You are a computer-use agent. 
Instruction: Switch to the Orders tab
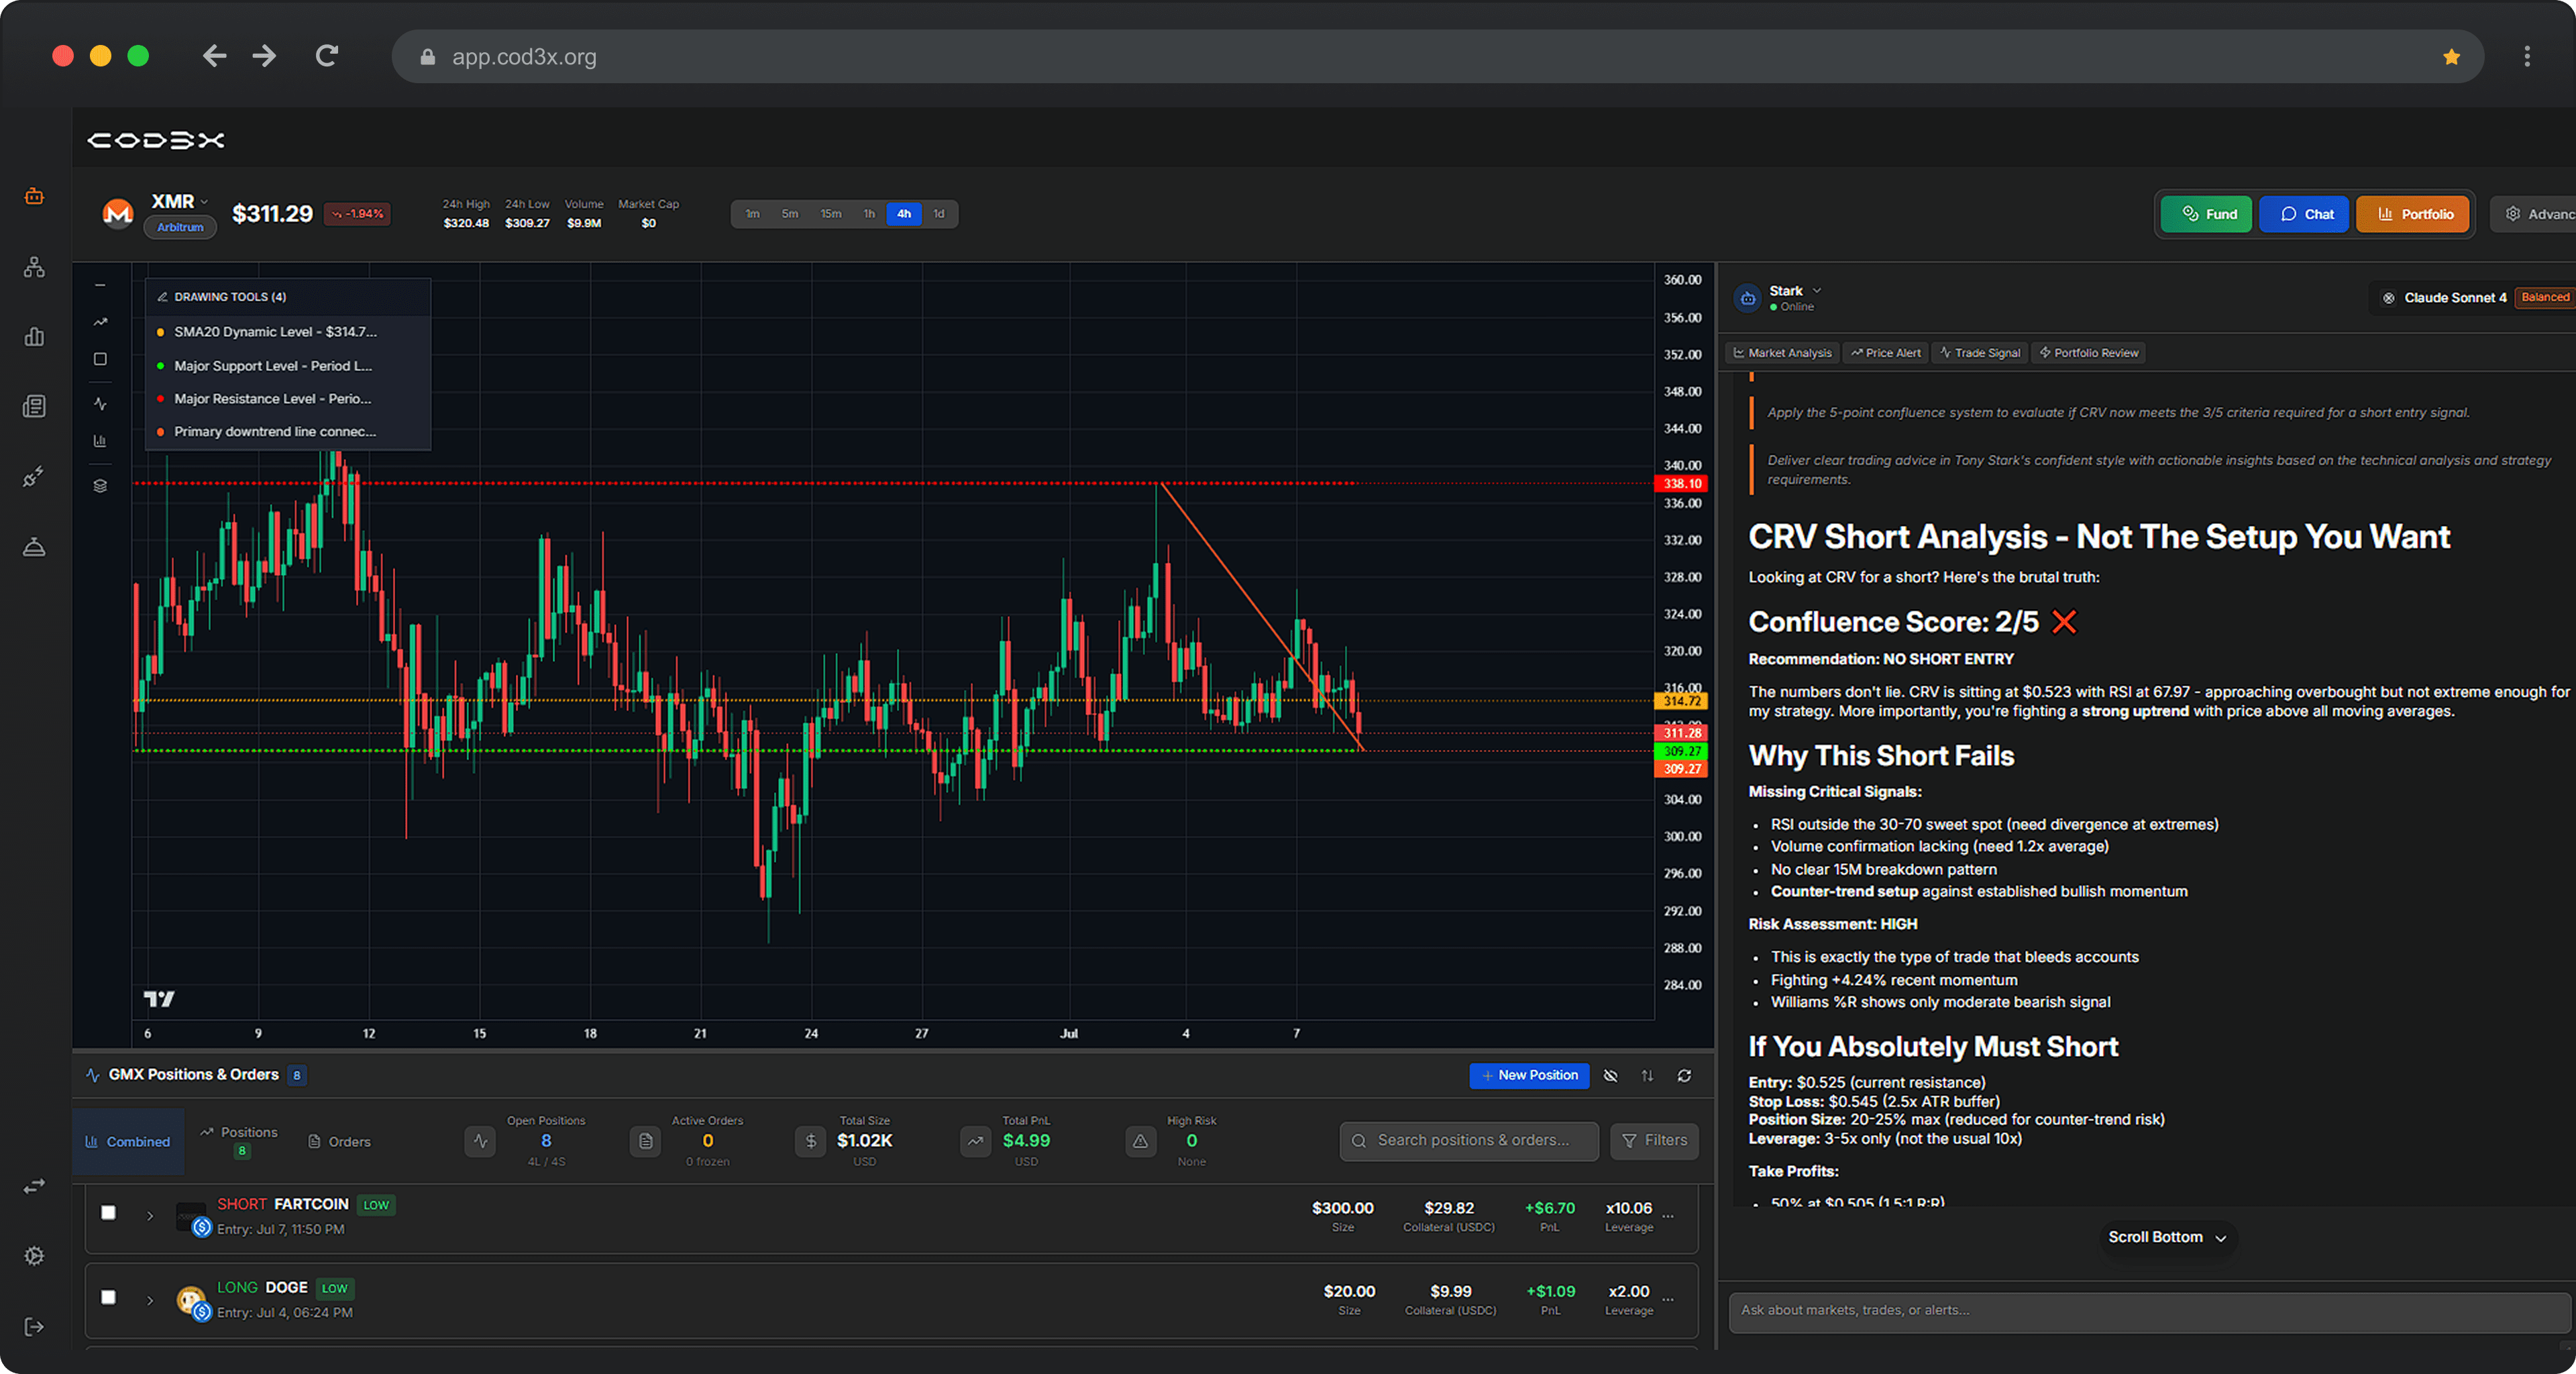pos(339,1141)
